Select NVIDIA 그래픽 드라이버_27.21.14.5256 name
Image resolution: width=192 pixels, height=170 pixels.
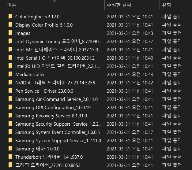click(55, 83)
